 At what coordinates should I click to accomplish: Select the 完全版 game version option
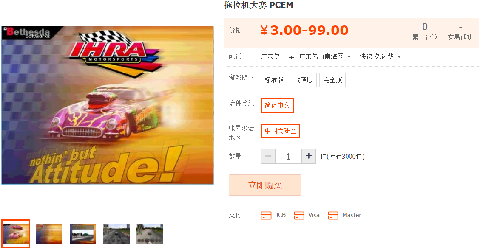tap(332, 80)
